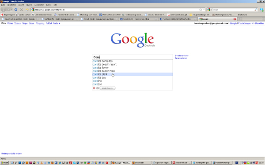Select suggestion 'coralita barbados'

pyautogui.click(x=132, y=61)
